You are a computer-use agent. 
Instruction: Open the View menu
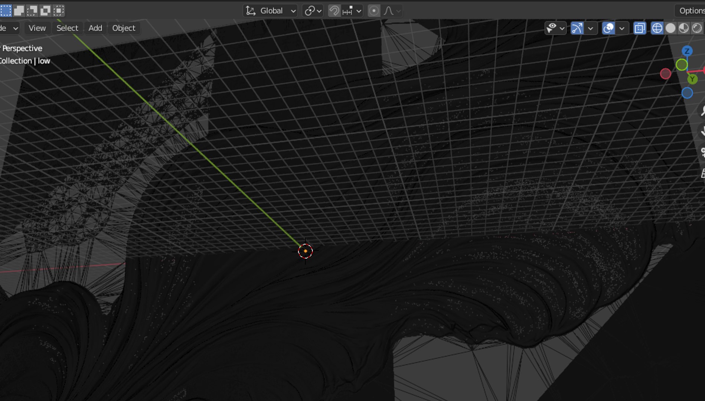[37, 28]
